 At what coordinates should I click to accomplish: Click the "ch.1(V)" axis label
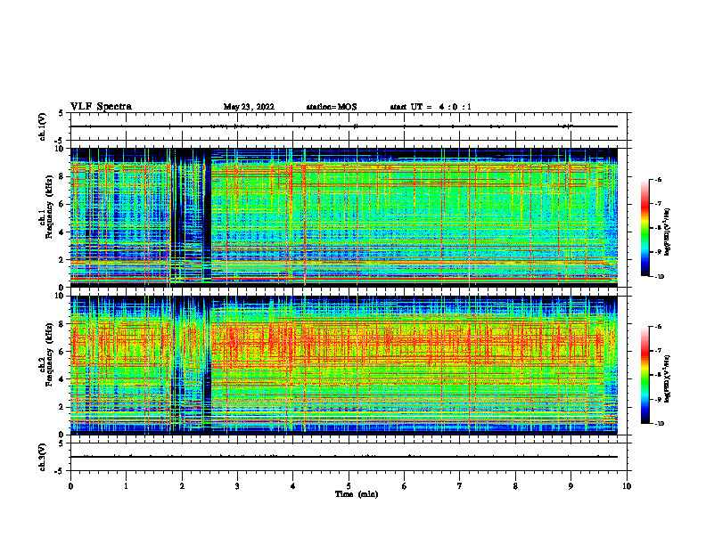[43, 126]
